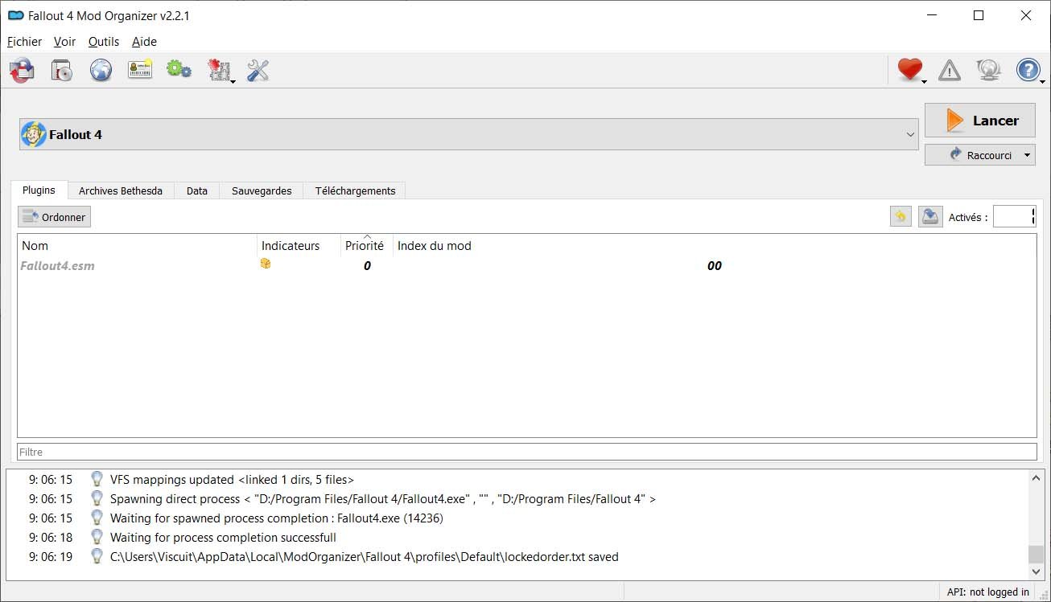Image resolution: width=1051 pixels, height=602 pixels.
Task: Open the Fallout 4 executable dropdown
Action: (468, 134)
